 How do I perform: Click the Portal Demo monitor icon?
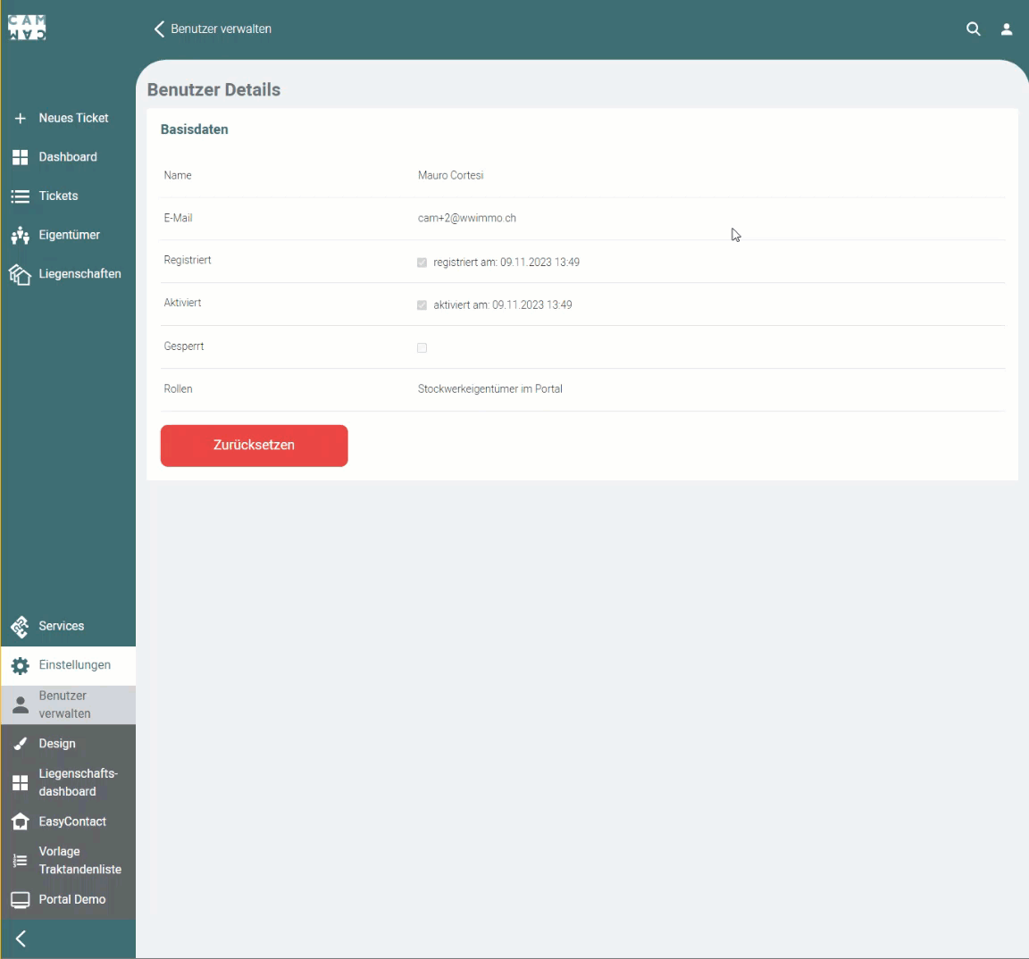[21, 900]
